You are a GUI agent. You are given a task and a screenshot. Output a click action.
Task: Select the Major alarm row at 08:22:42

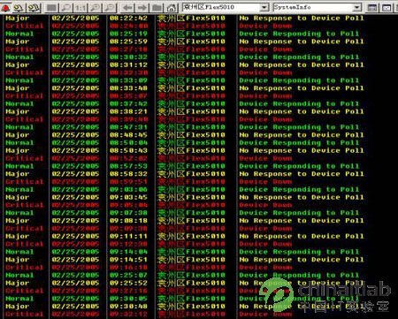point(185,19)
